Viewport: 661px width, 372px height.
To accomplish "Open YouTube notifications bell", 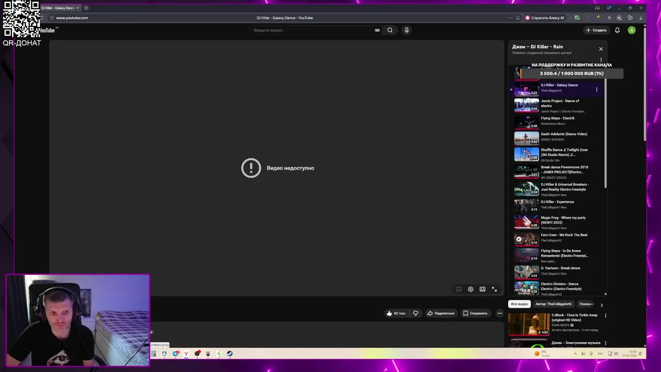I will (x=617, y=30).
